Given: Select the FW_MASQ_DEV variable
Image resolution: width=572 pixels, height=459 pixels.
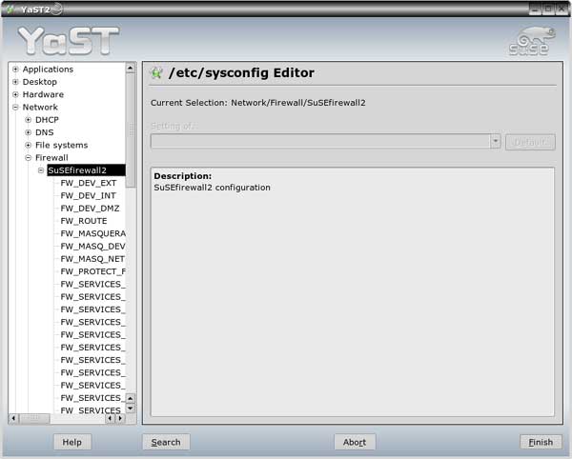Looking at the screenshot, I should click(92, 247).
